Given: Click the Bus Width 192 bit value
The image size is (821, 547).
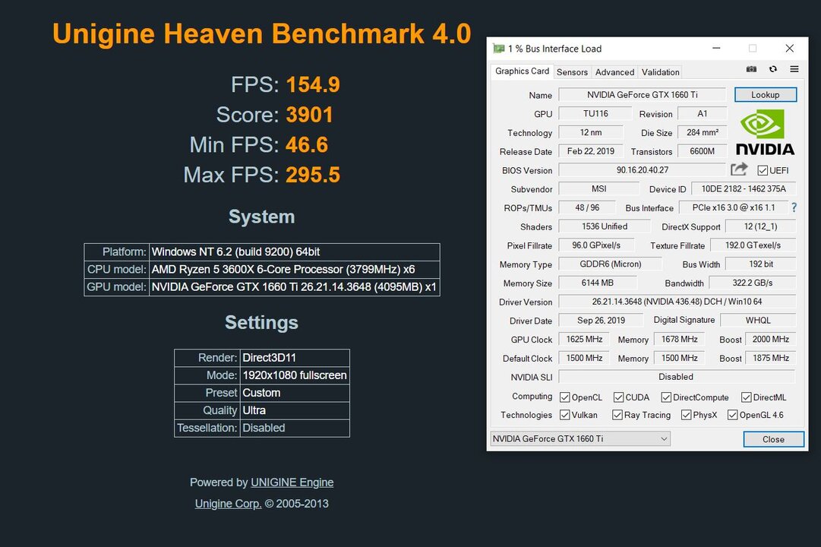Looking at the screenshot, I should pos(761,264).
